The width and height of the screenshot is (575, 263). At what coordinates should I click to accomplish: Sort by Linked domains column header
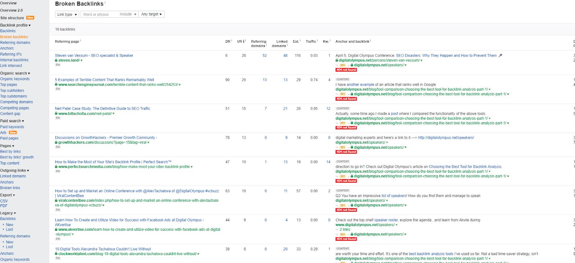tap(280, 44)
